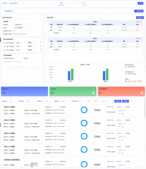Click deviation field for Env01 wet-bulb temperature
Screen dimensions: 146x169
pyautogui.click(x=37, y=50)
